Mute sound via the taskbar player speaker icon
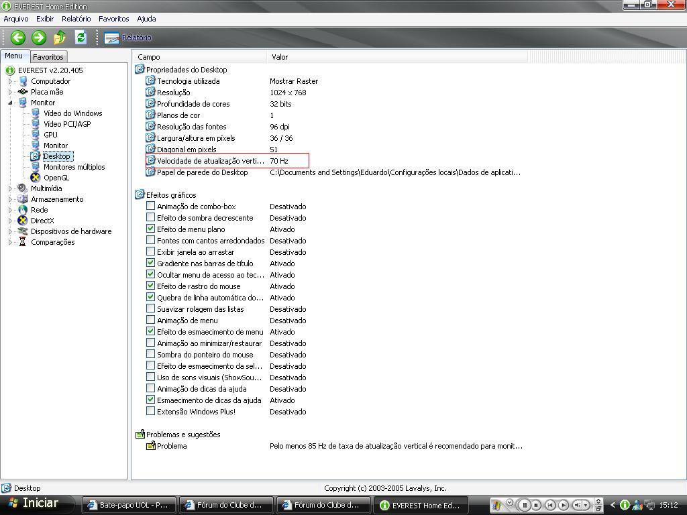Viewport: 687px width, 515px height. pyautogui.click(x=578, y=506)
